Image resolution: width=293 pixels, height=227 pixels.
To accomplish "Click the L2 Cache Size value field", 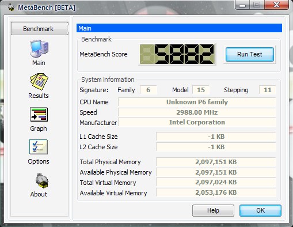I will click(x=216, y=147).
